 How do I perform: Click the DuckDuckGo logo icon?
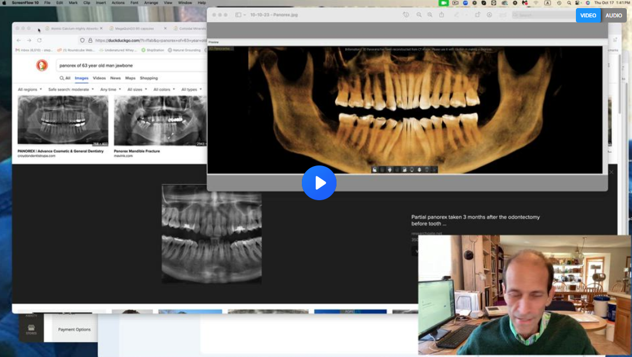point(42,65)
